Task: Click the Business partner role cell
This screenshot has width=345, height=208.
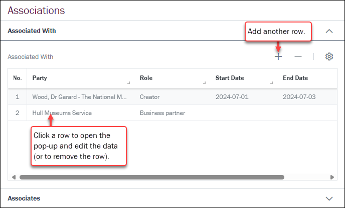Action: 162,113
